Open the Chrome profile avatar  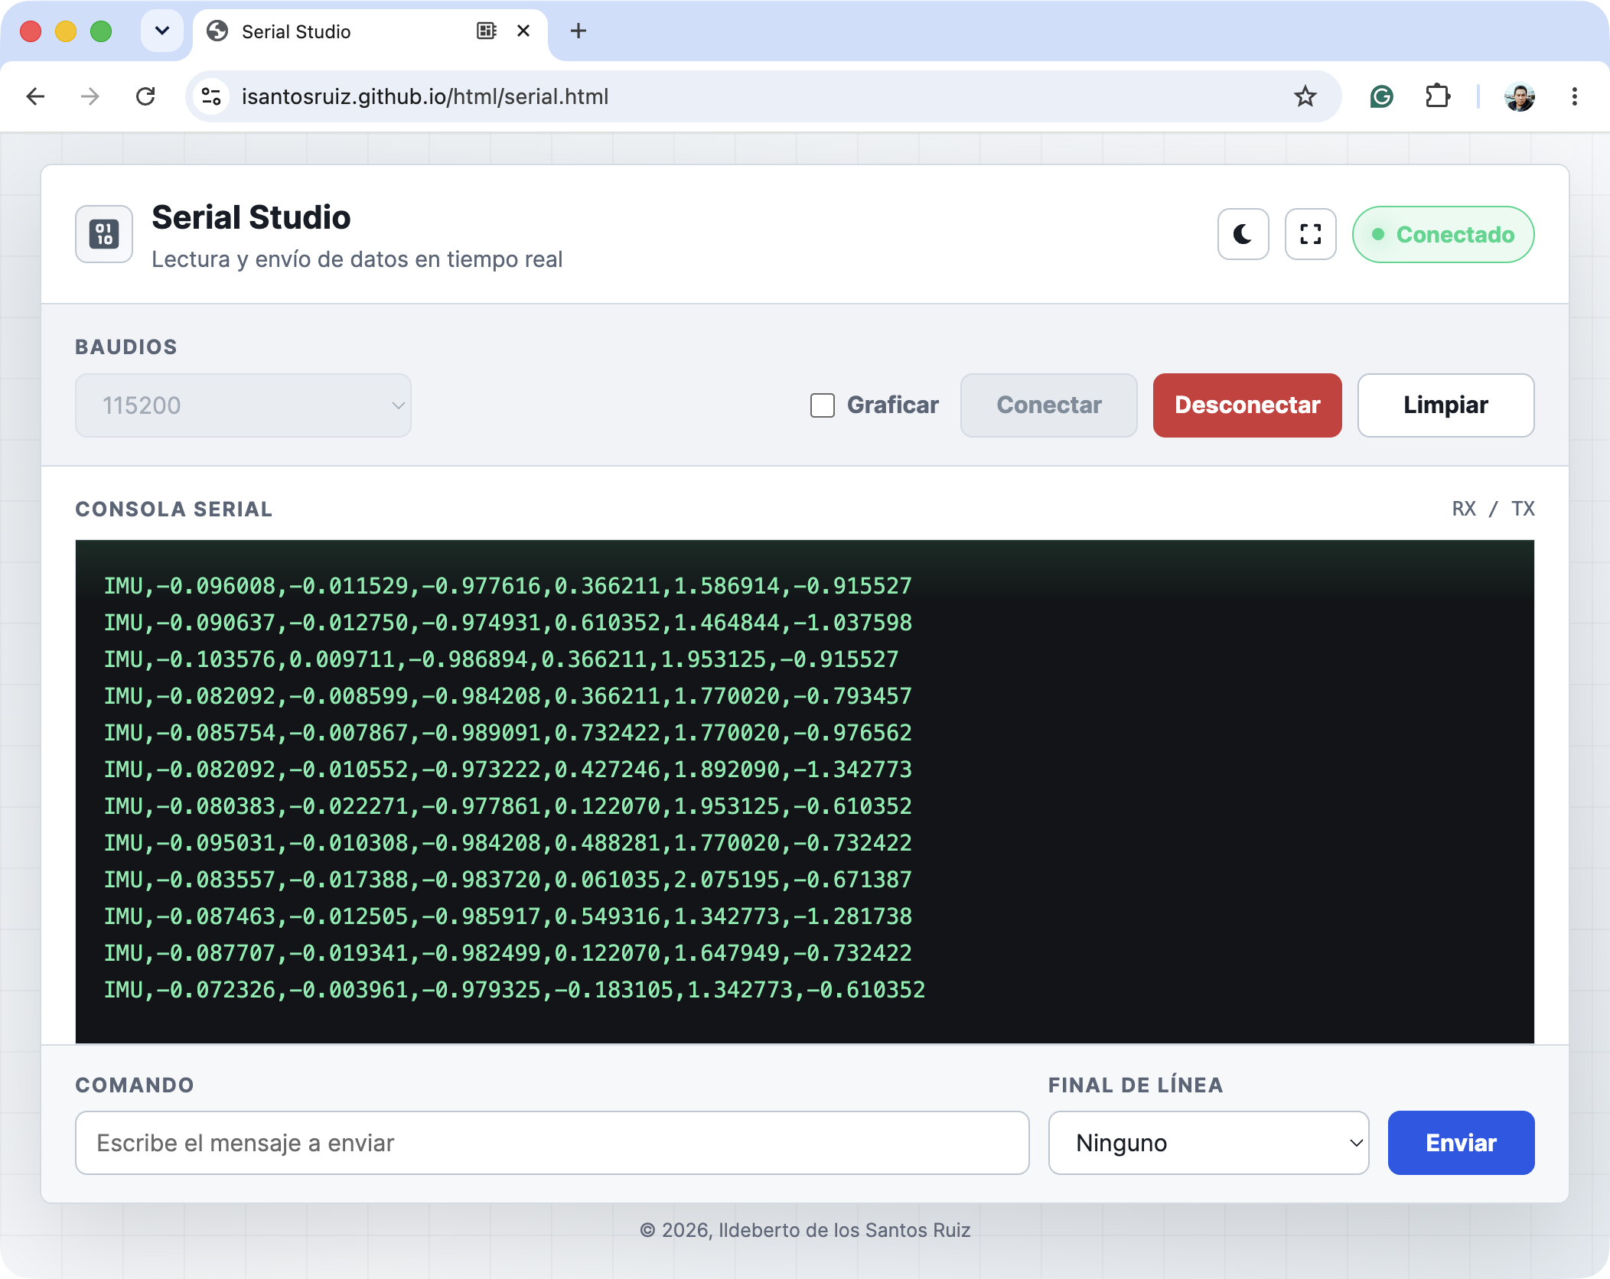[1520, 96]
